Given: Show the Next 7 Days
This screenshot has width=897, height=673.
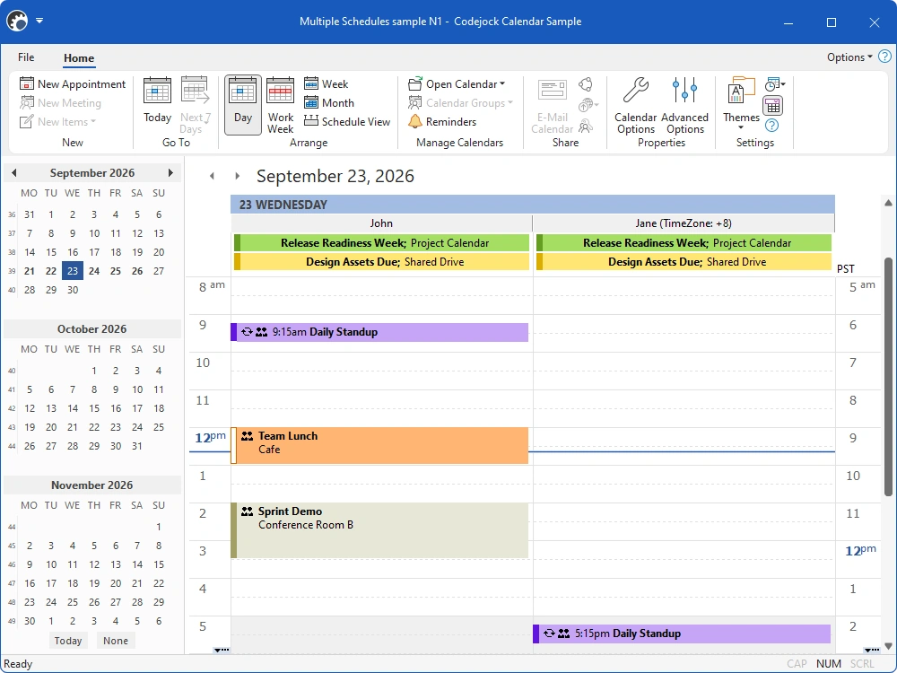Looking at the screenshot, I should [196, 105].
